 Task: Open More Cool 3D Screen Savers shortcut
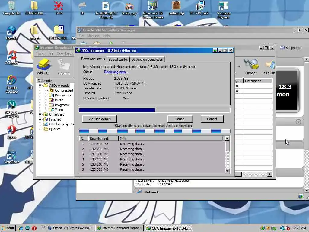click(x=153, y=10)
